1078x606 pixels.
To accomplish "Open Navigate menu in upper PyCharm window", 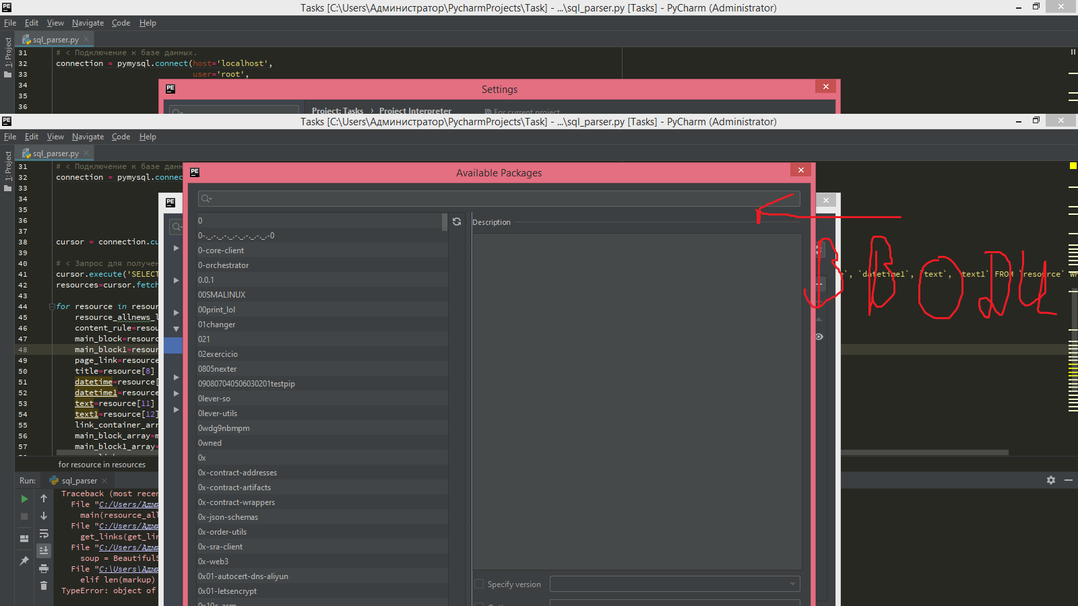I will (88, 23).
